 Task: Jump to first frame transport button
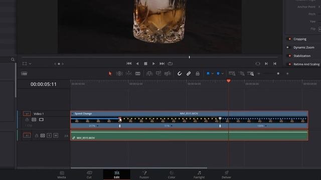pos(129,63)
